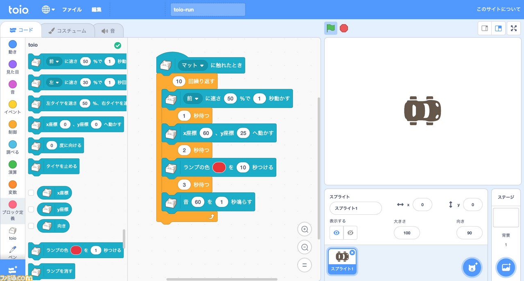The image size is (524, 281).
Task: Reset workspace zoom with equals icon
Action: pos(305,265)
